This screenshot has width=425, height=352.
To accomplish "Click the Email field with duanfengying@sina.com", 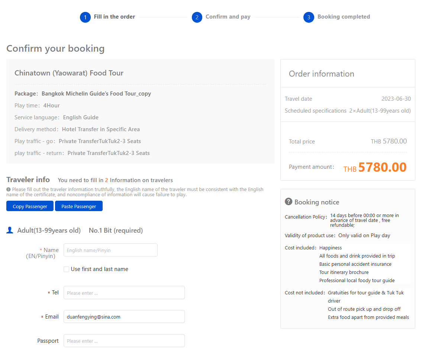I will pos(124,317).
